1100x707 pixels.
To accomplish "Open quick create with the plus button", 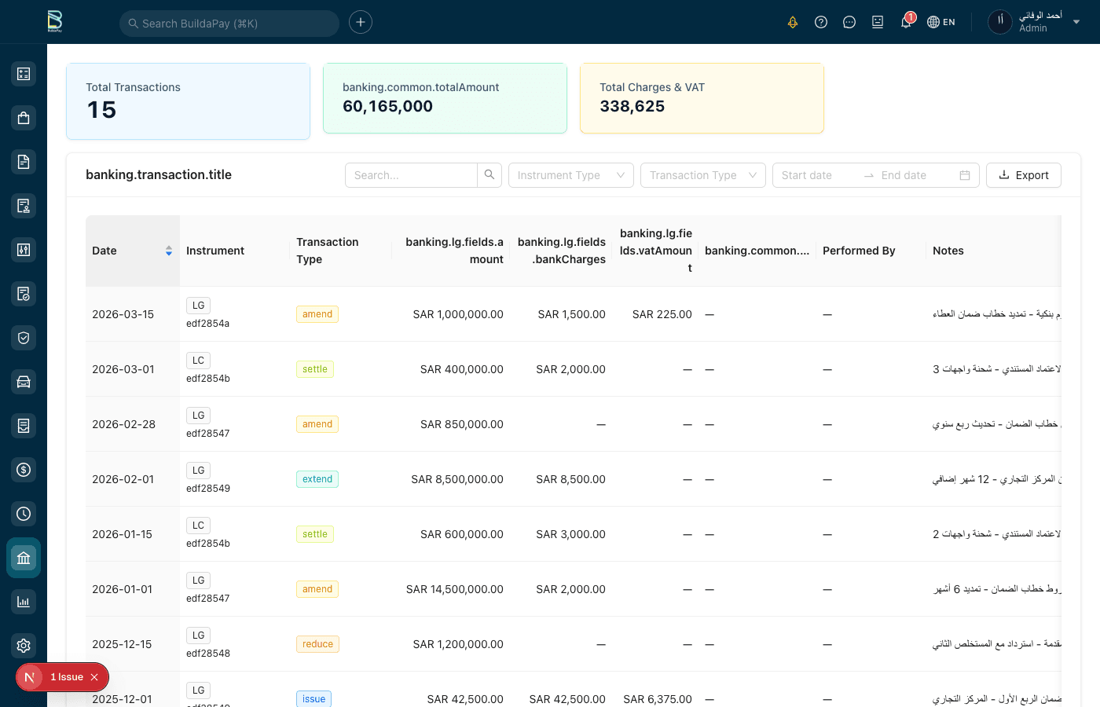I will [x=360, y=22].
